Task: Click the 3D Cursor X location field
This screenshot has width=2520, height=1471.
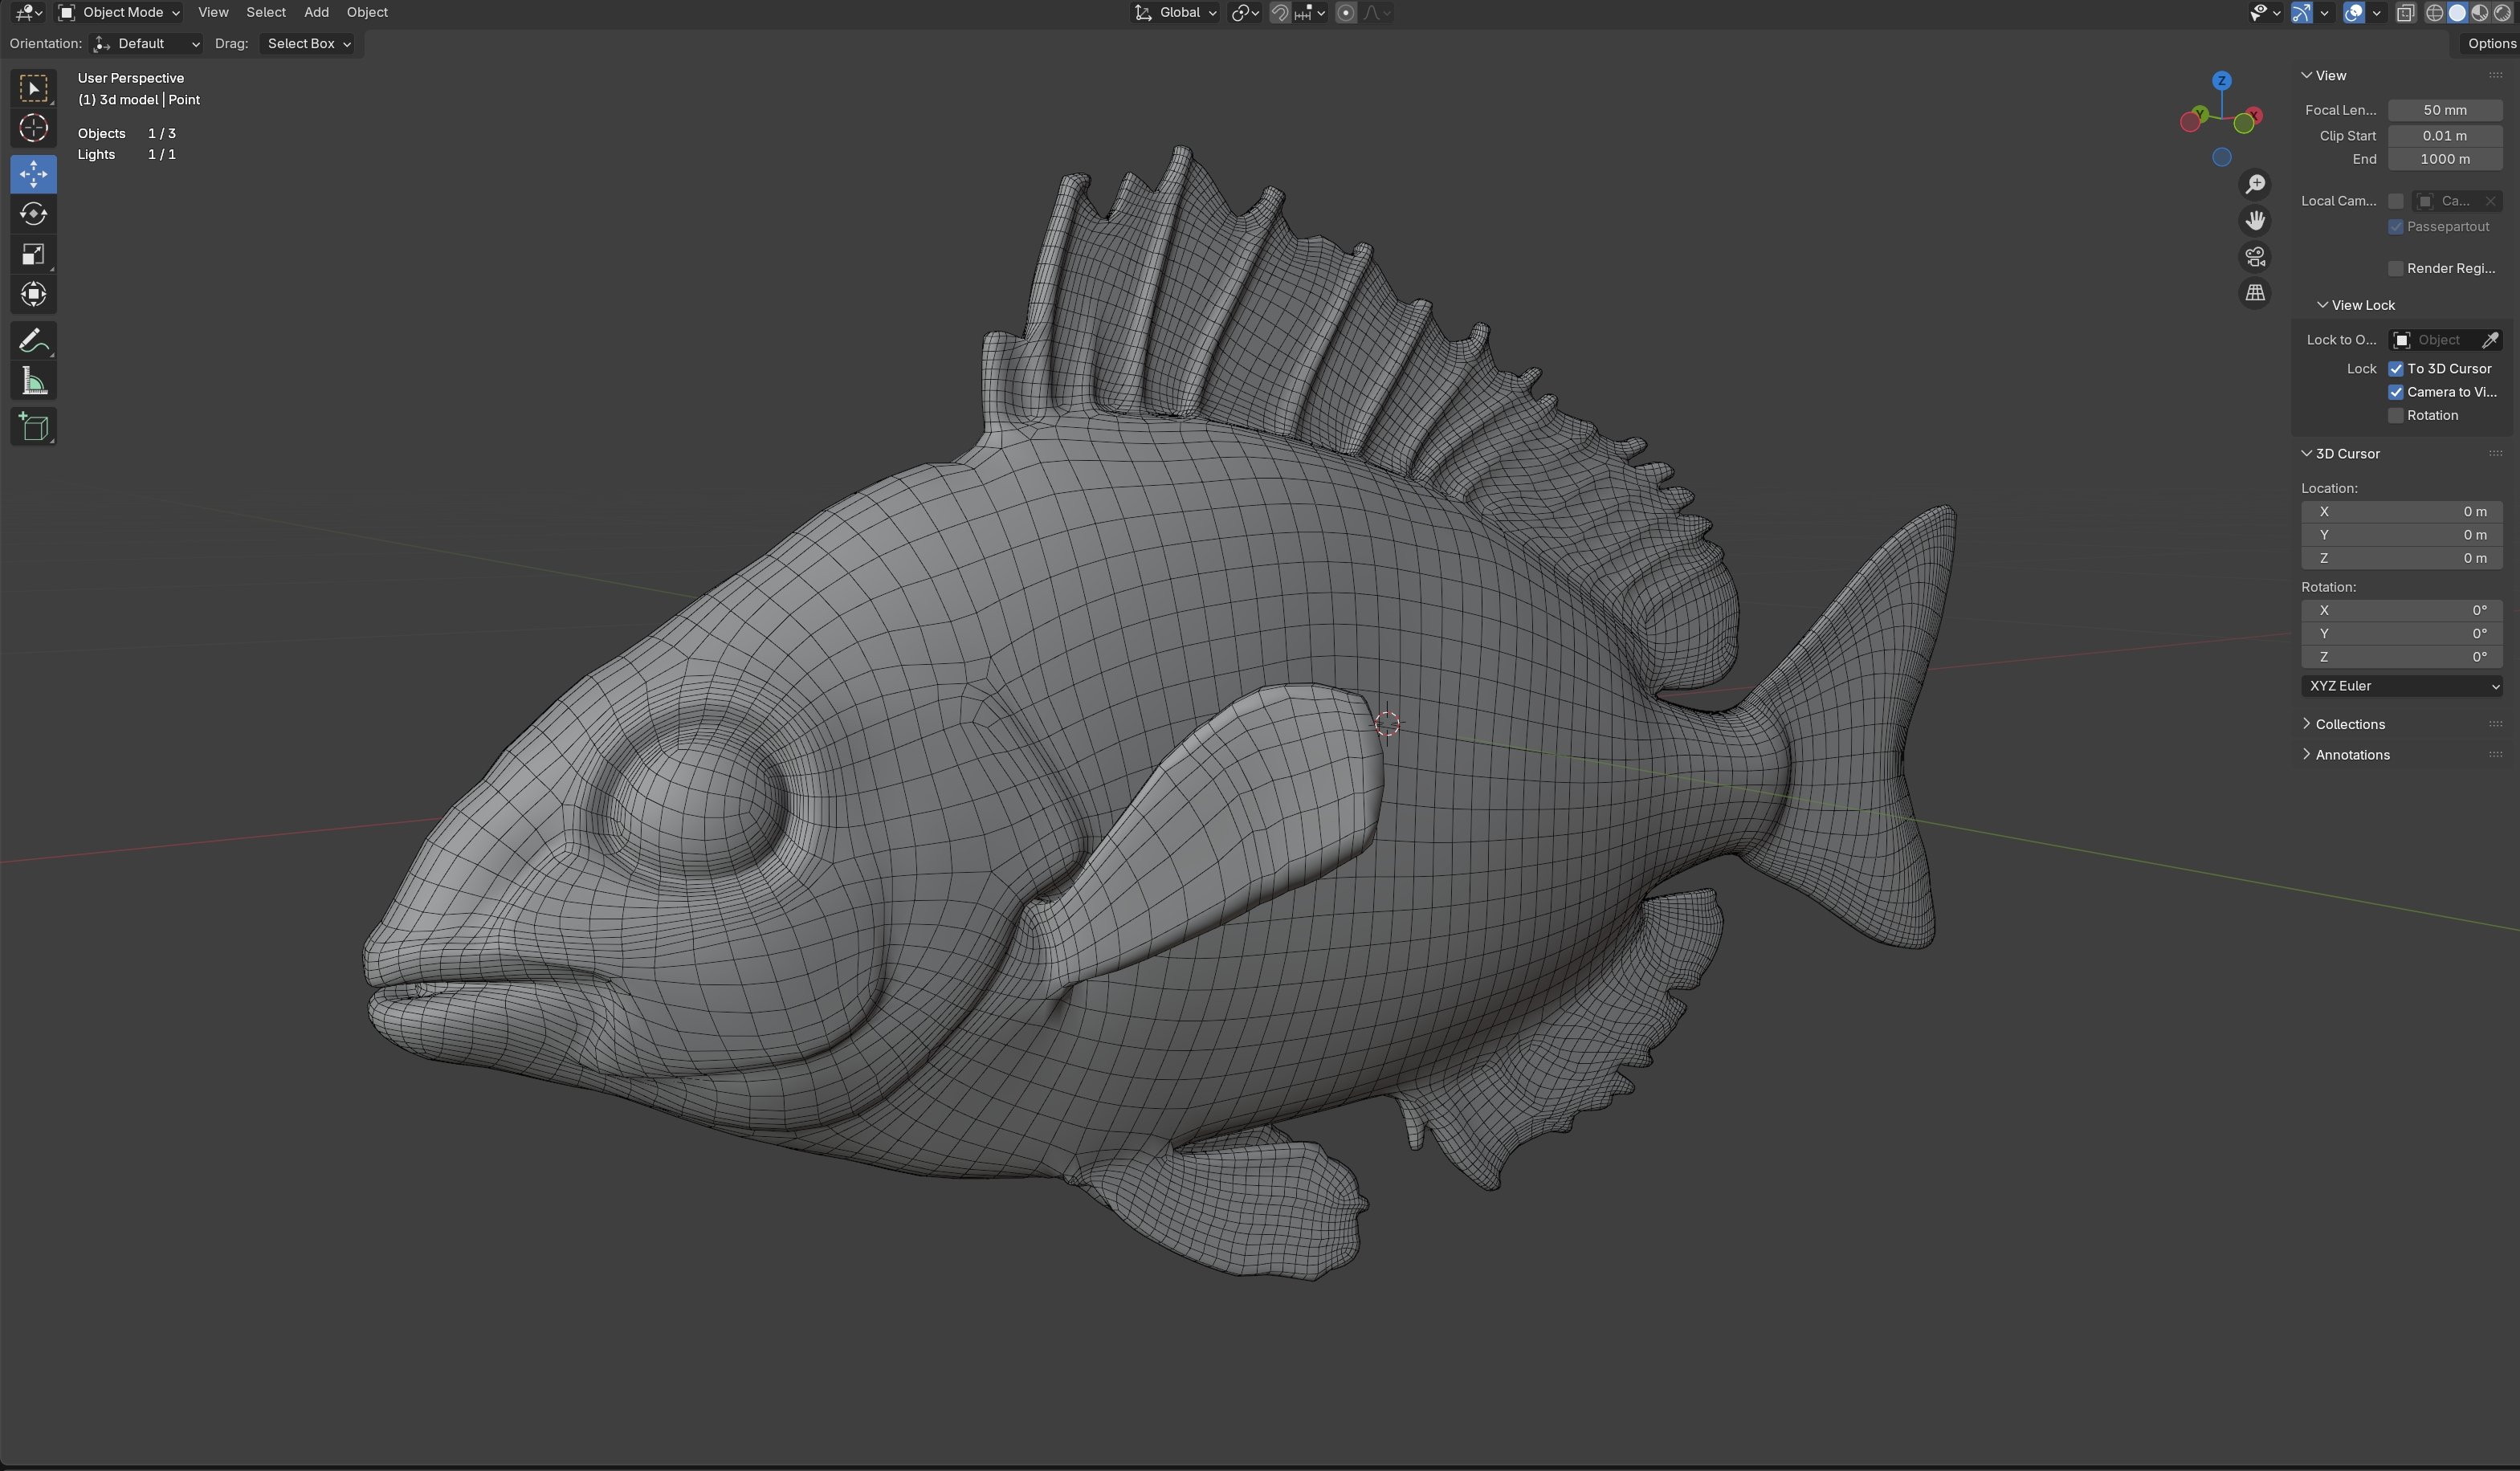Action: tap(2402, 511)
